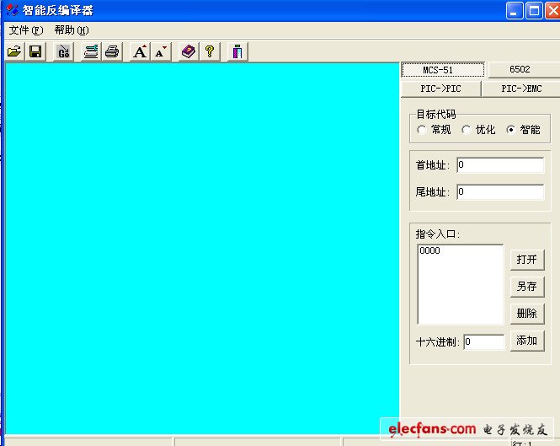Decrease font size with small A icon
560x446 pixels.
tap(161, 51)
